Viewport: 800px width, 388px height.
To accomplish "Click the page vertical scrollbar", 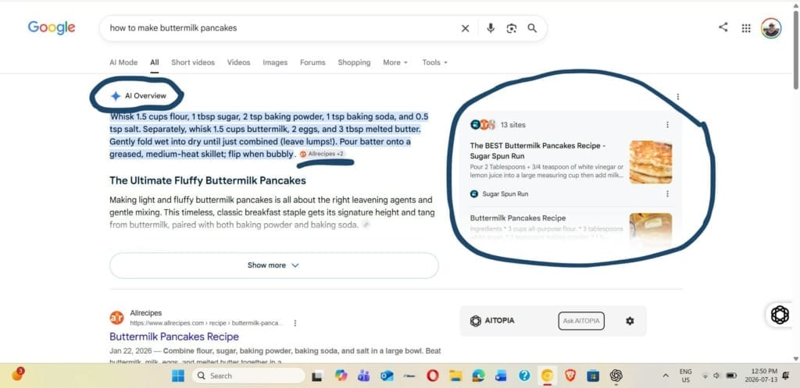I will pyautogui.click(x=795, y=51).
